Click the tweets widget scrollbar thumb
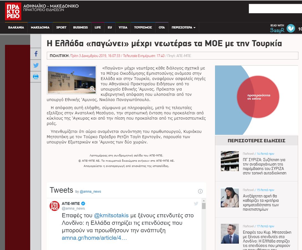302x250 pixels. 204,206
